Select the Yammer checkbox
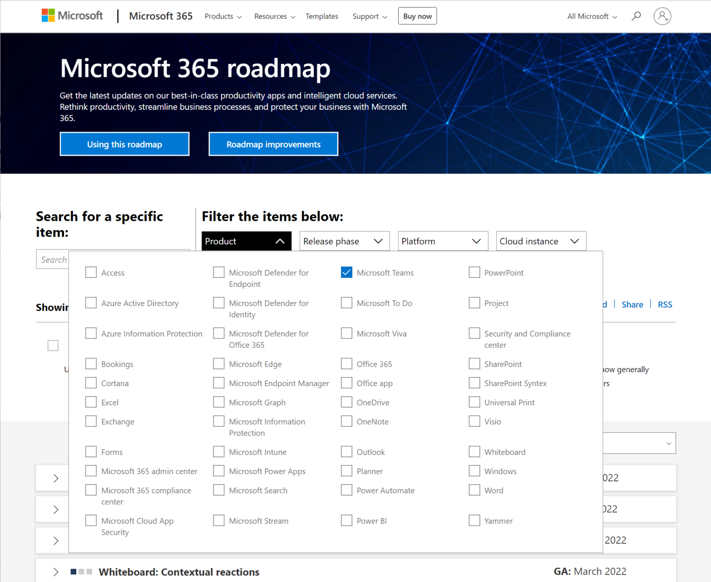The image size is (711, 582). [x=474, y=521]
